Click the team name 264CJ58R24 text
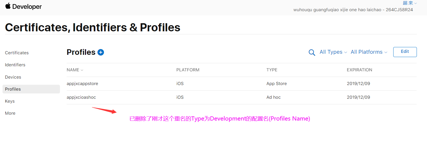Viewport: 427px width, 146px height. click(x=353, y=10)
